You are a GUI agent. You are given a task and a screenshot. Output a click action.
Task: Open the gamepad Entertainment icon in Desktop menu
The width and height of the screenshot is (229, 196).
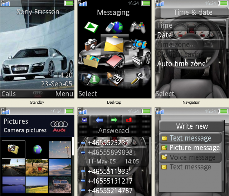(x=137, y=27)
